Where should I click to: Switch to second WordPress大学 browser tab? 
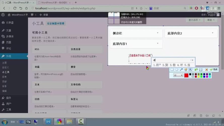[54, 3]
